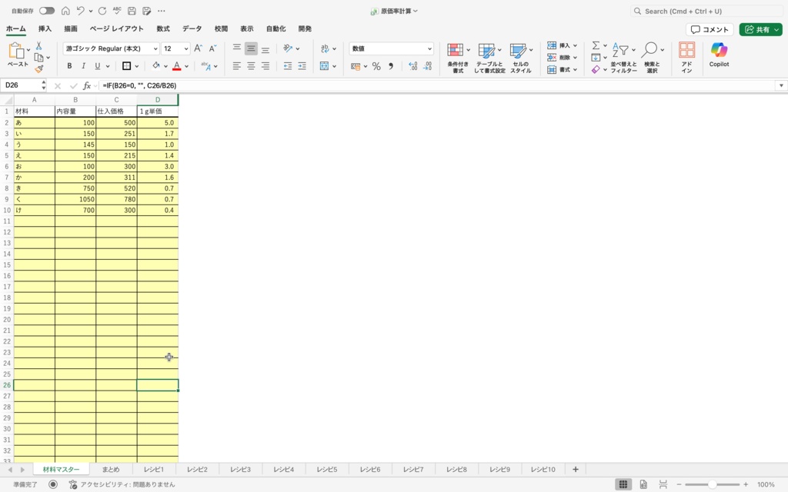Click the Decrease Indent icon
This screenshot has width=788, height=492.
click(x=288, y=66)
